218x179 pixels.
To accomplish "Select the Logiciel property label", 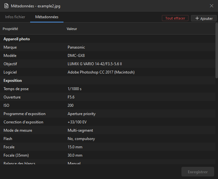I will click(10, 72).
